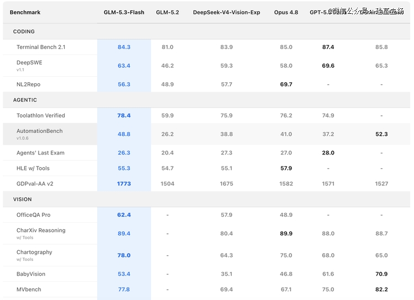Click the 55.3 HLE w/ Tools score
Screen dimensions: 414x300
tap(124, 168)
